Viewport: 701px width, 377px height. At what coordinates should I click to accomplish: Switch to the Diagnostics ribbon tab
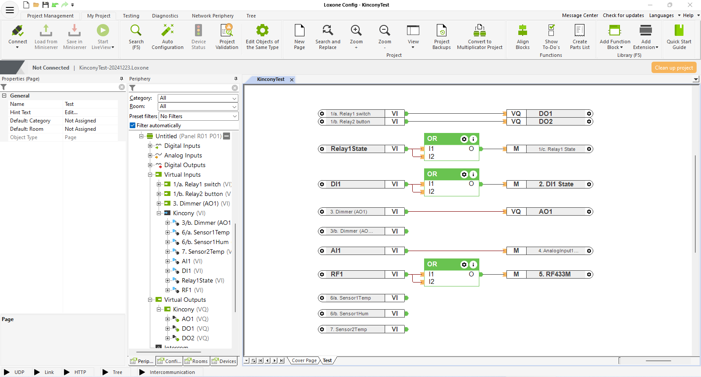tap(165, 16)
